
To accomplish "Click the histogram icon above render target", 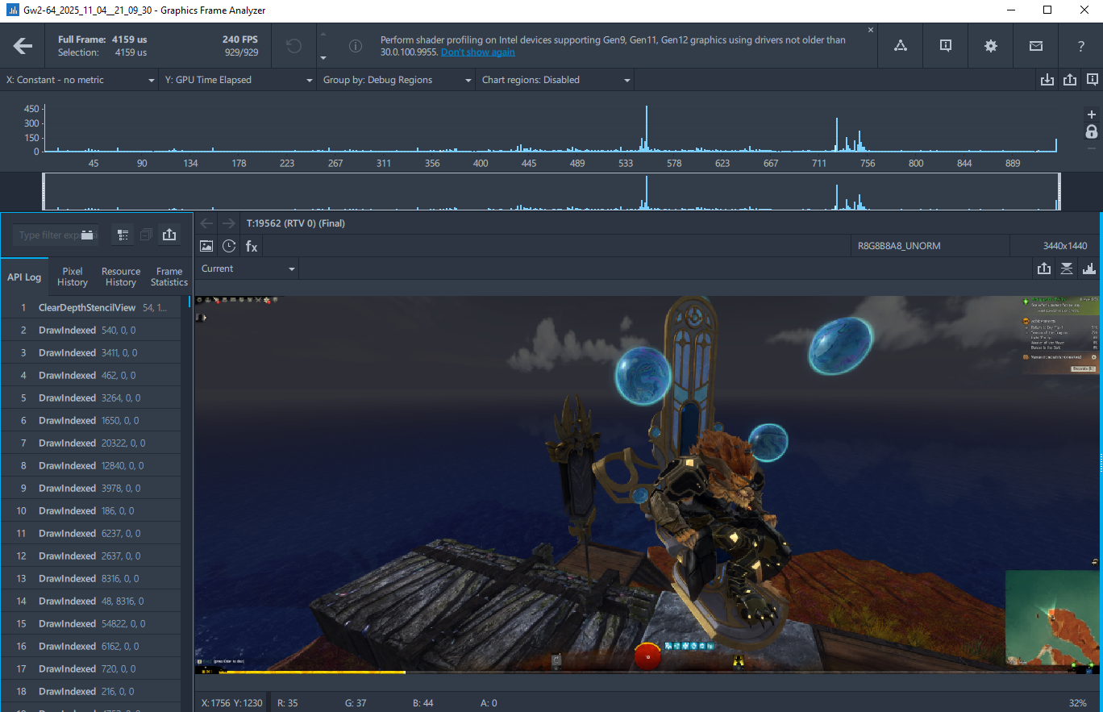I will click(1089, 269).
